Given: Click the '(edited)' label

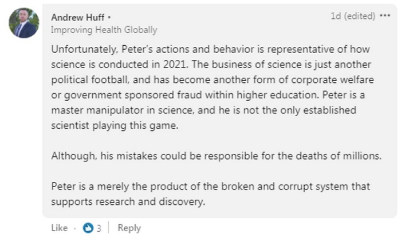Looking at the screenshot, I should coord(360,16).
